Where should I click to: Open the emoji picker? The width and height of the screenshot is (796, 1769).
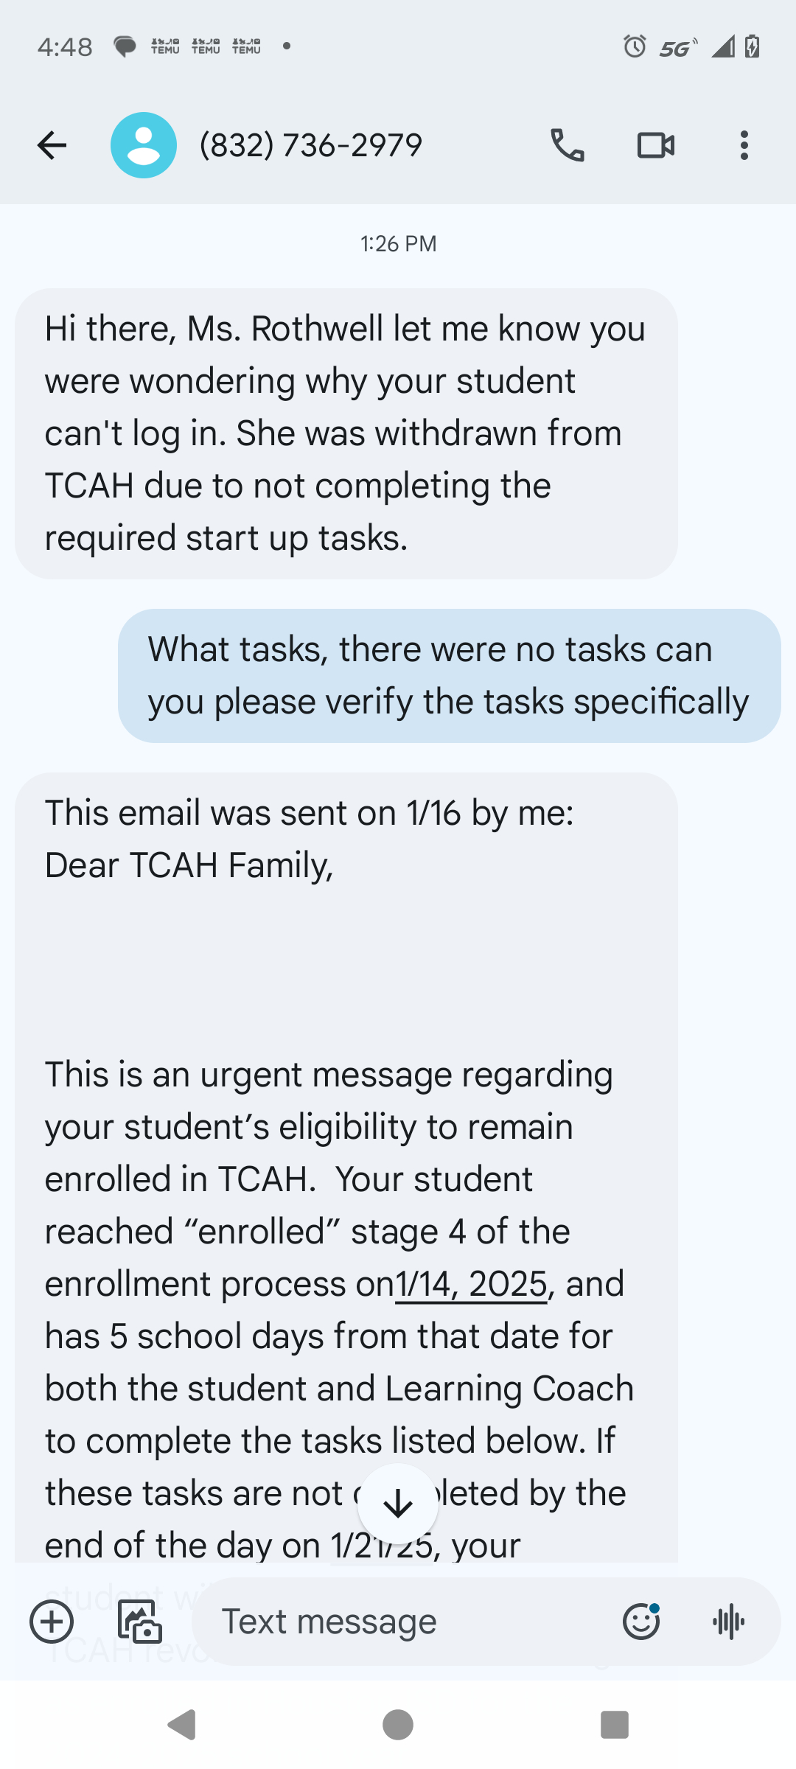[x=641, y=1622]
